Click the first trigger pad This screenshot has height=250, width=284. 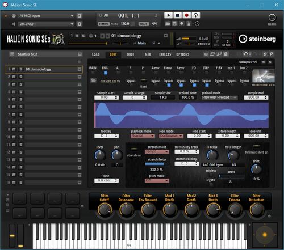(x=20, y=198)
